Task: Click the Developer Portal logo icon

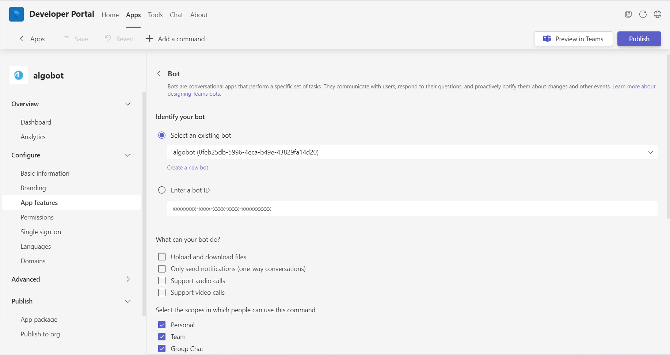Action: coord(16,14)
